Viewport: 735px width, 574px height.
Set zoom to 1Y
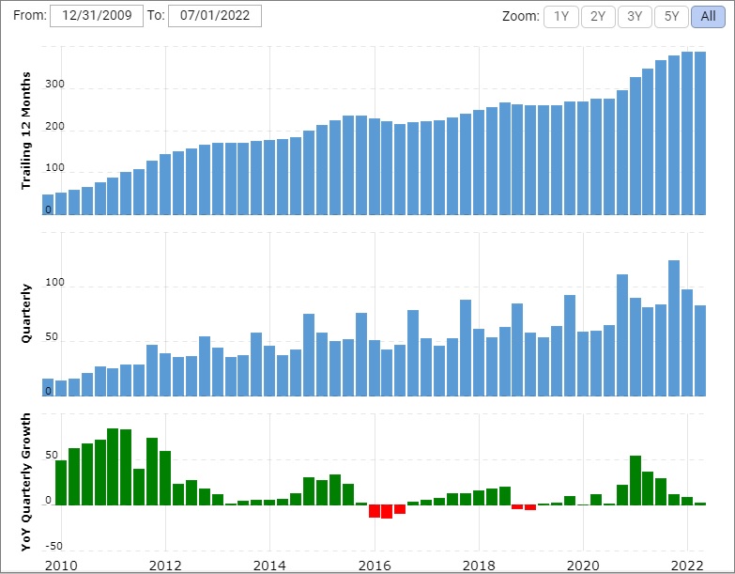click(x=561, y=17)
